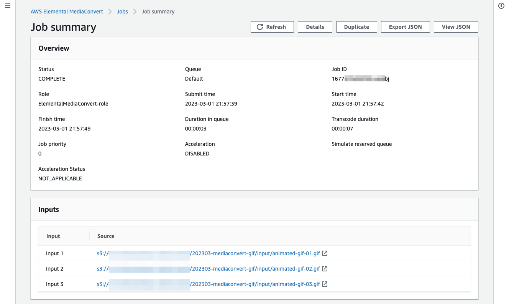Click the Input 1 row label
Image resolution: width=509 pixels, height=304 pixels.
click(x=55, y=253)
